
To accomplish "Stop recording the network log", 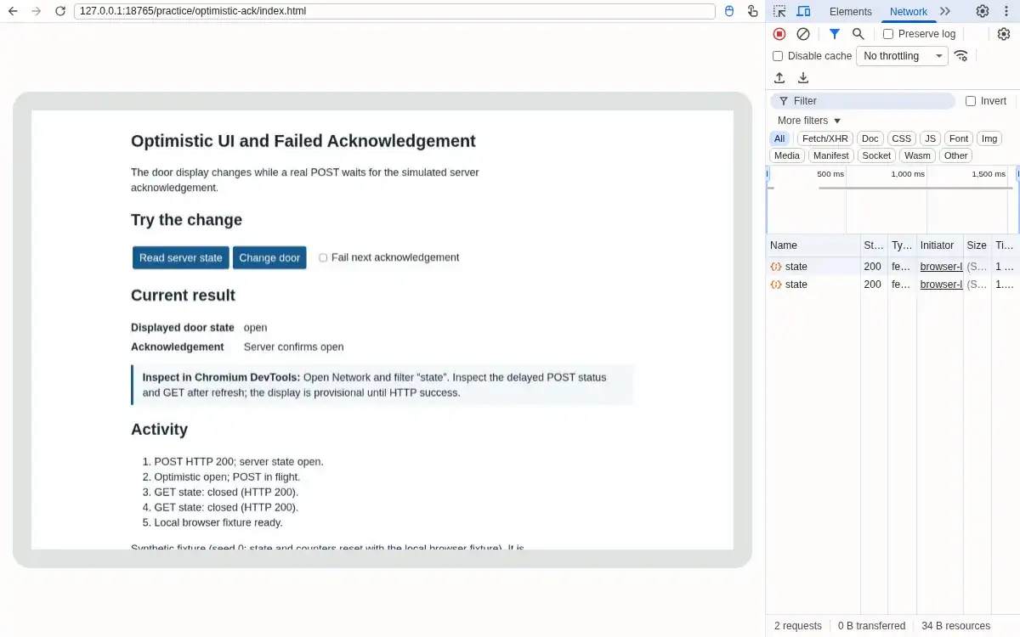I will pyautogui.click(x=779, y=34).
